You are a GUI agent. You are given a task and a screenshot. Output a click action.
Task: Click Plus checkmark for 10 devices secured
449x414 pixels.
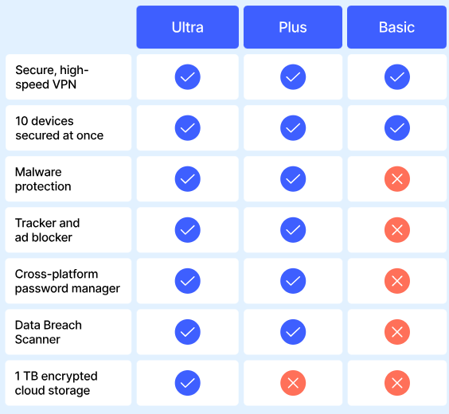(293, 128)
